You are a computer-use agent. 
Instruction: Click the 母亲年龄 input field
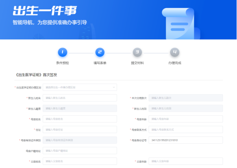186,119
